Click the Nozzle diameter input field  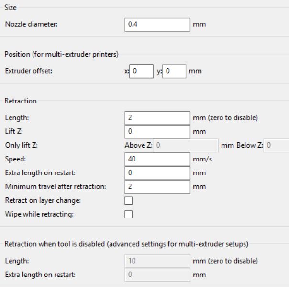(x=157, y=24)
